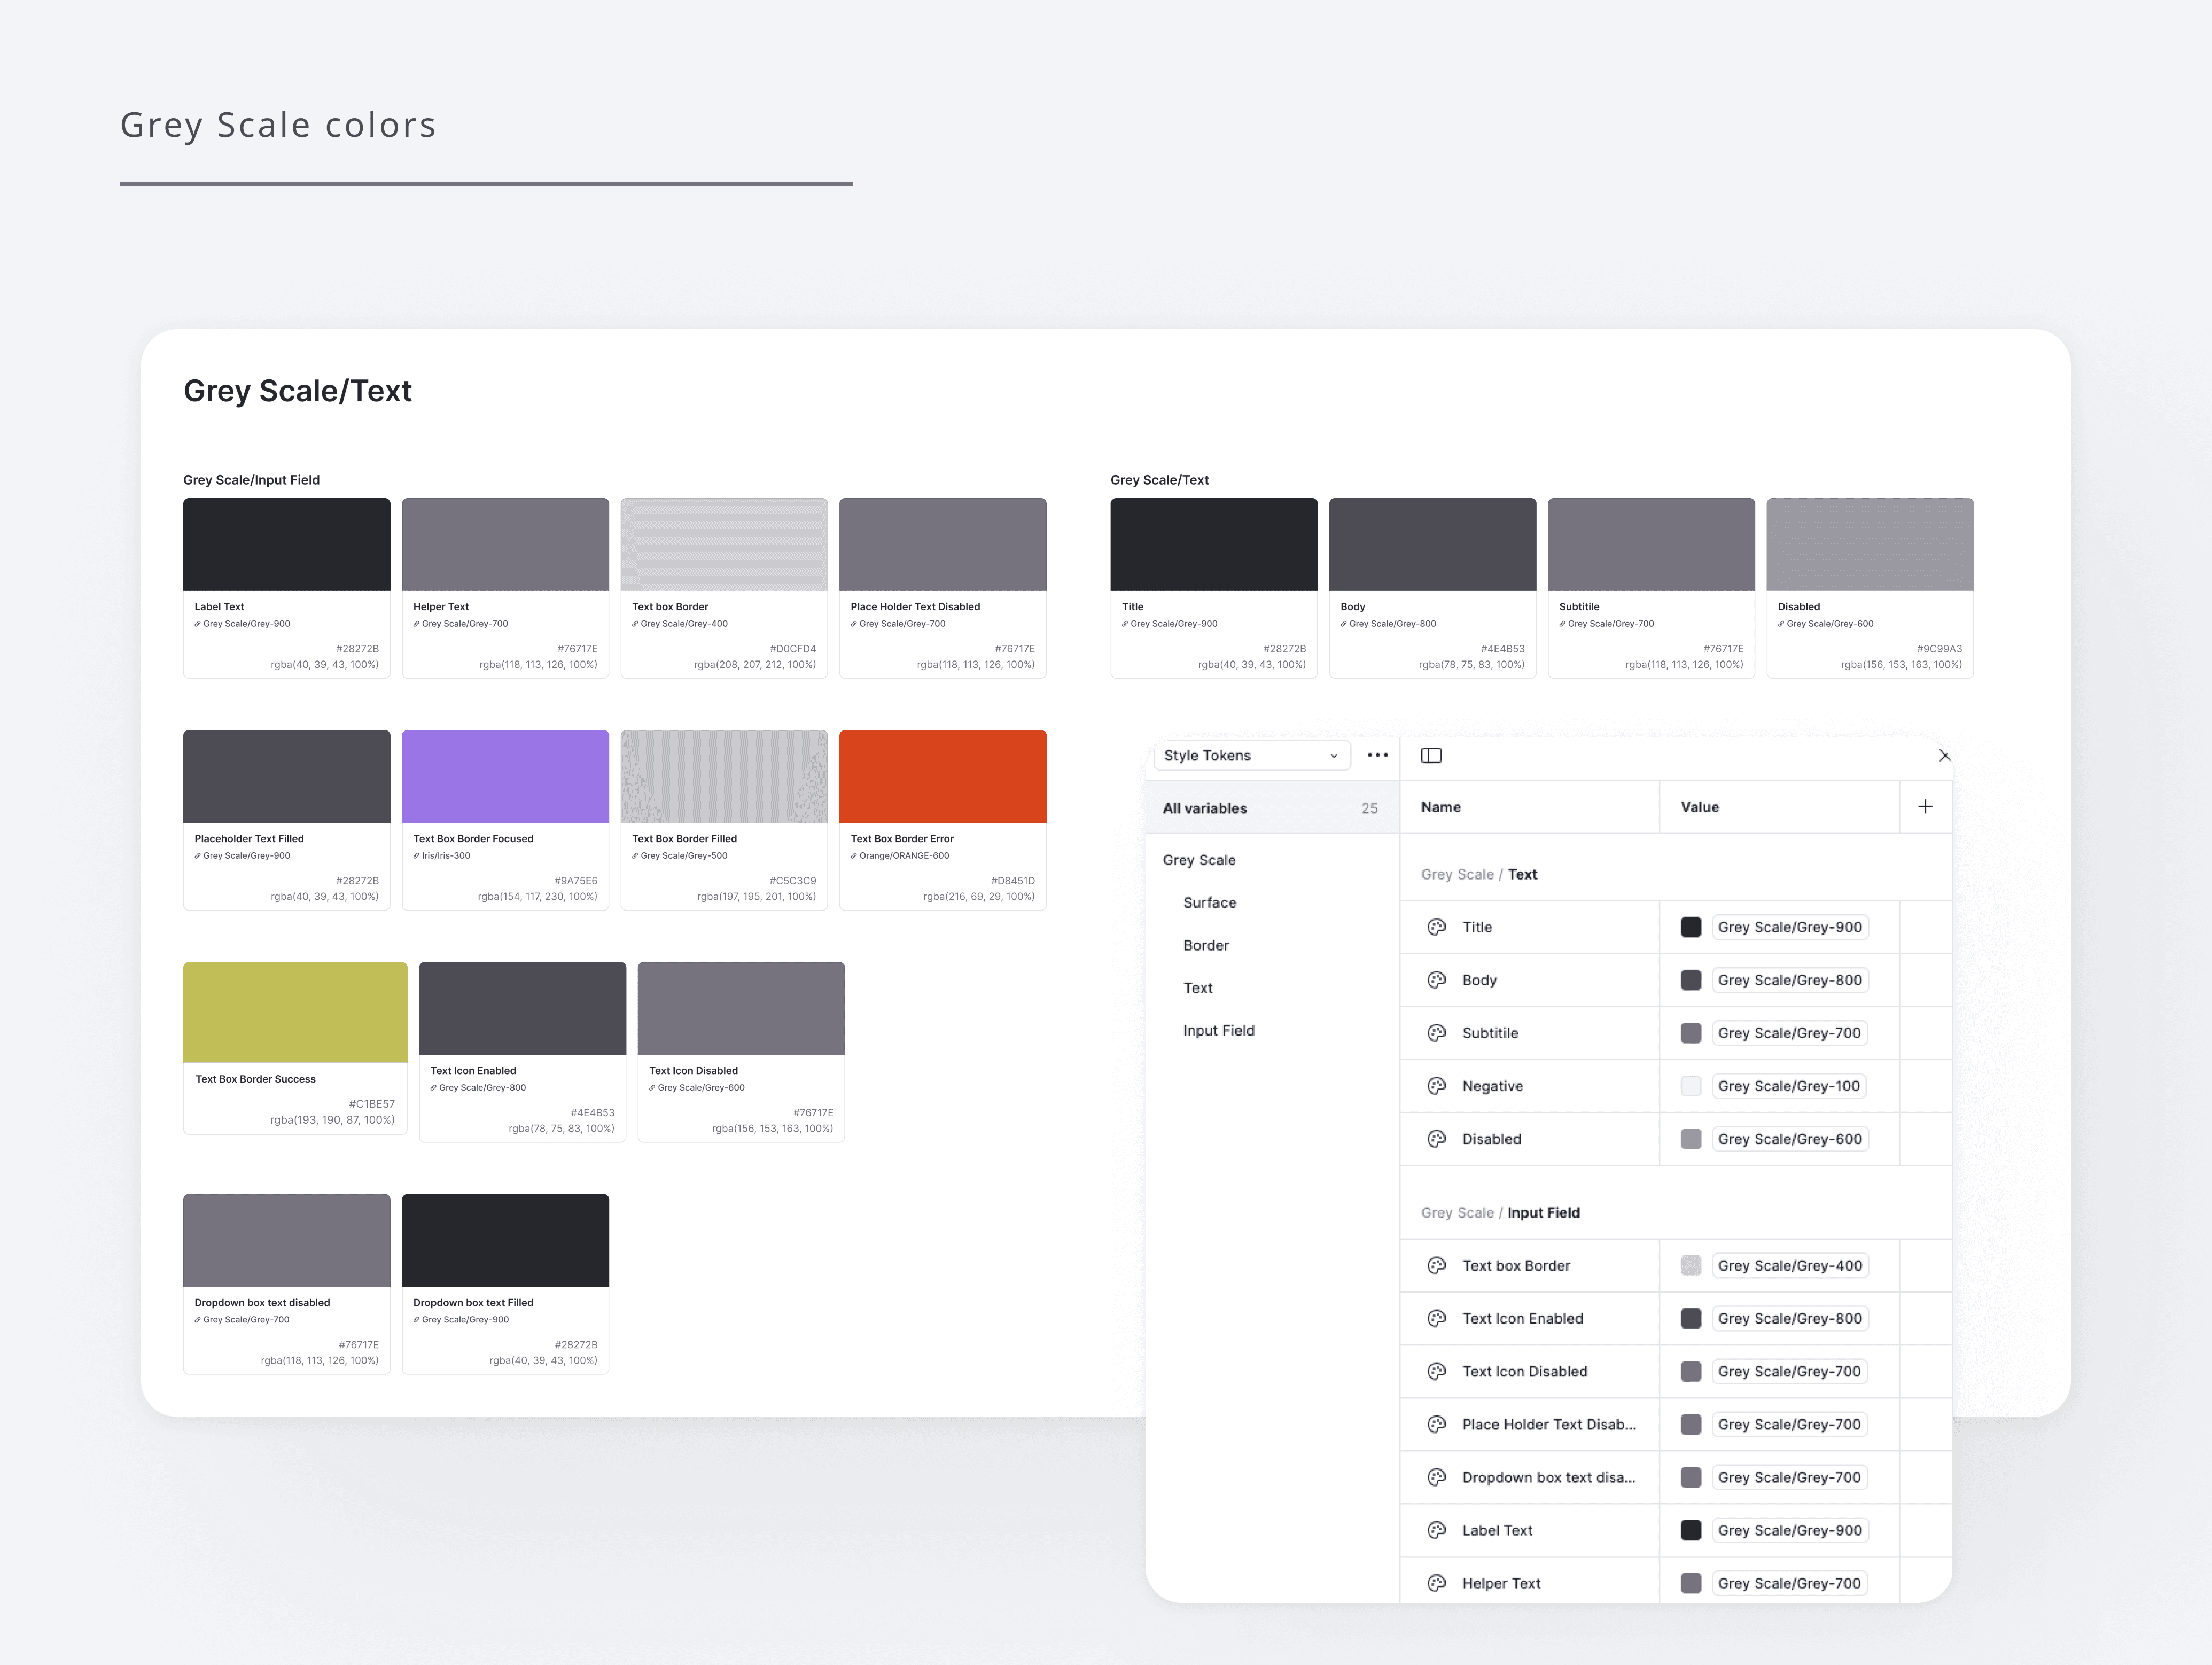The image size is (2212, 1665).
Task: Select Surface group in sidebar
Action: [1210, 903]
